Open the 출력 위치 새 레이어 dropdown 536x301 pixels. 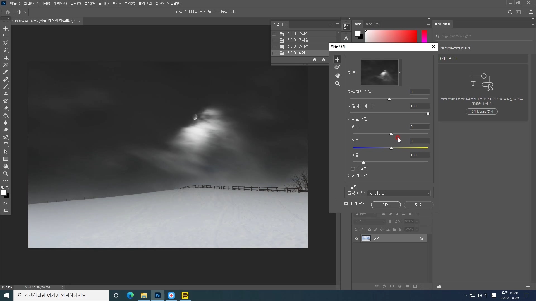399,193
